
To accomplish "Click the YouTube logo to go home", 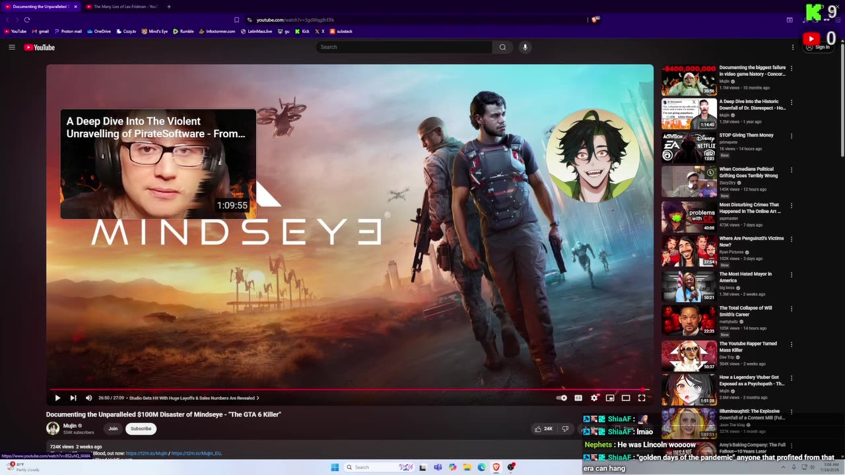I will click(40, 47).
